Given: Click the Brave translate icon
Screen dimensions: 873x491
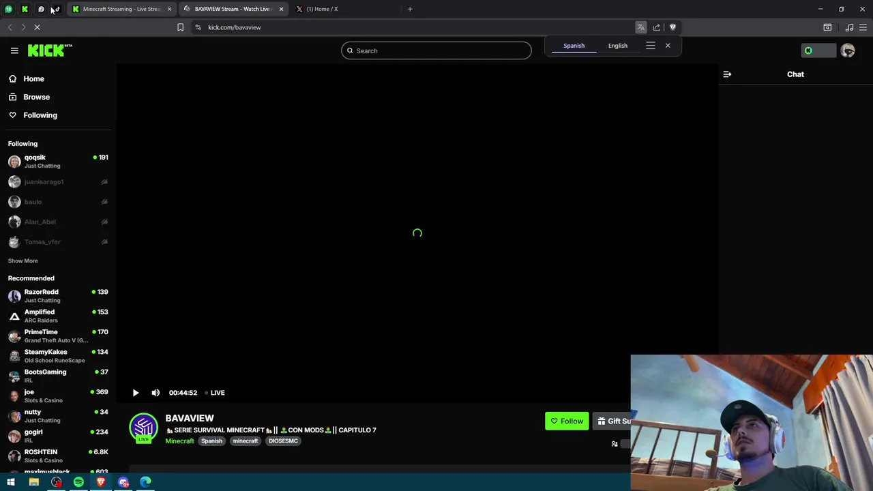Looking at the screenshot, I should click(641, 27).
